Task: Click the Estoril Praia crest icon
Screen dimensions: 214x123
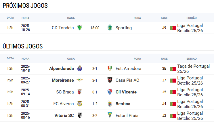Action: (110, 116)
